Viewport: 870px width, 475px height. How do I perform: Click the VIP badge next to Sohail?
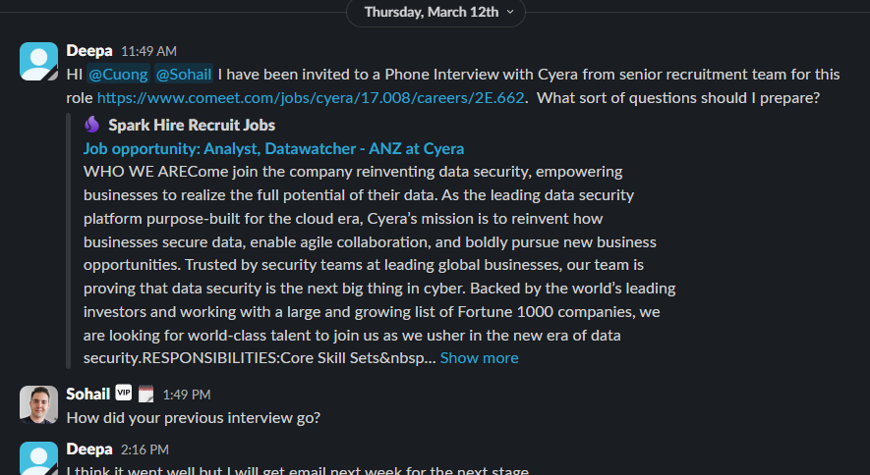click(123, 394)
